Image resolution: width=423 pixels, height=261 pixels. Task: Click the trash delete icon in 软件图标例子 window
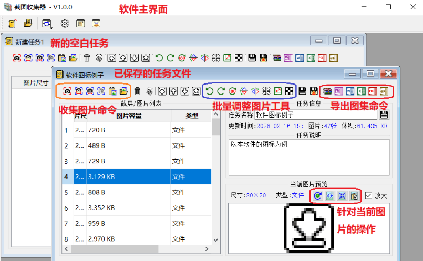click(x=137, y=91)
